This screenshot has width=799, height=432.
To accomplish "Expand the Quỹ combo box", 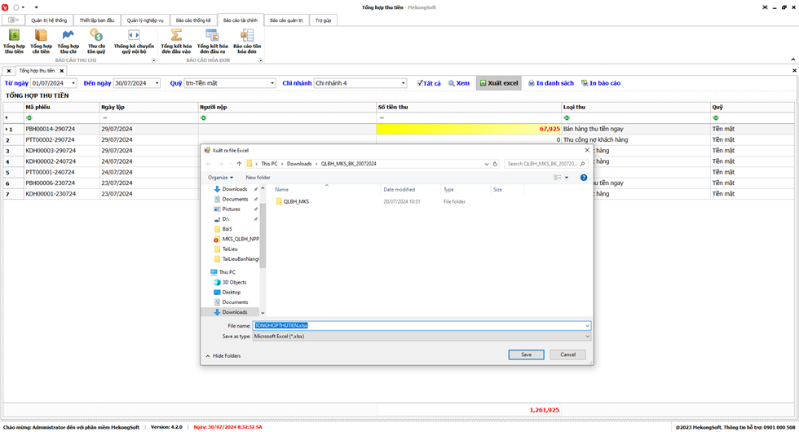I will pyautogui.click(x=272, y=83).
